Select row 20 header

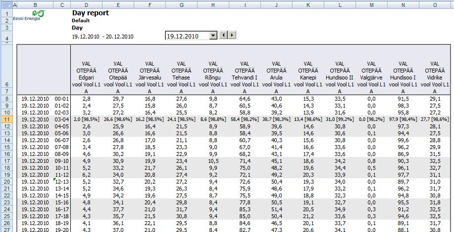coord(6,182)
